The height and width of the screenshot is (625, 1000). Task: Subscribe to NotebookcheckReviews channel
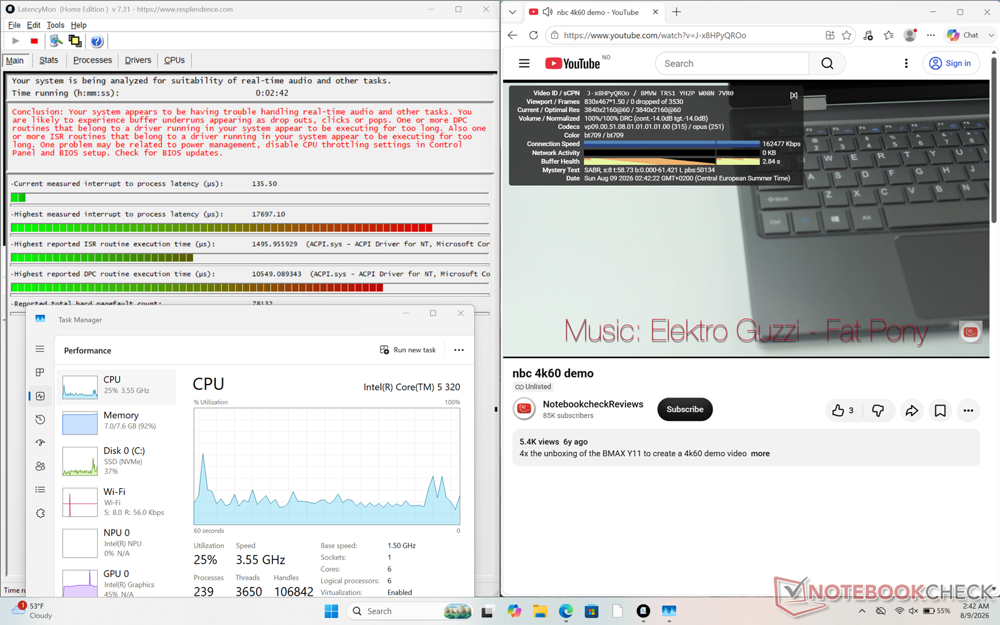(685, 409)
